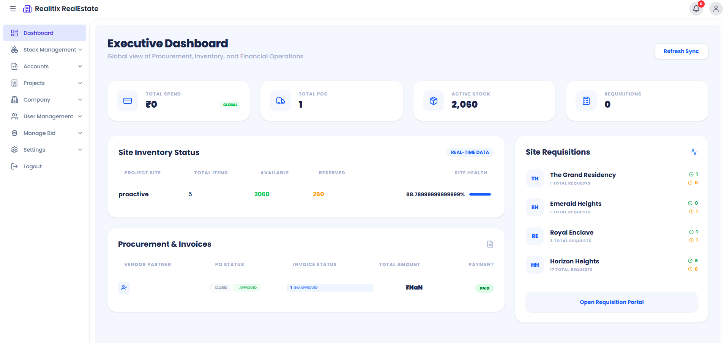
Task: Select Dashboard in the sidebar
Action: [x=44, y=33]
